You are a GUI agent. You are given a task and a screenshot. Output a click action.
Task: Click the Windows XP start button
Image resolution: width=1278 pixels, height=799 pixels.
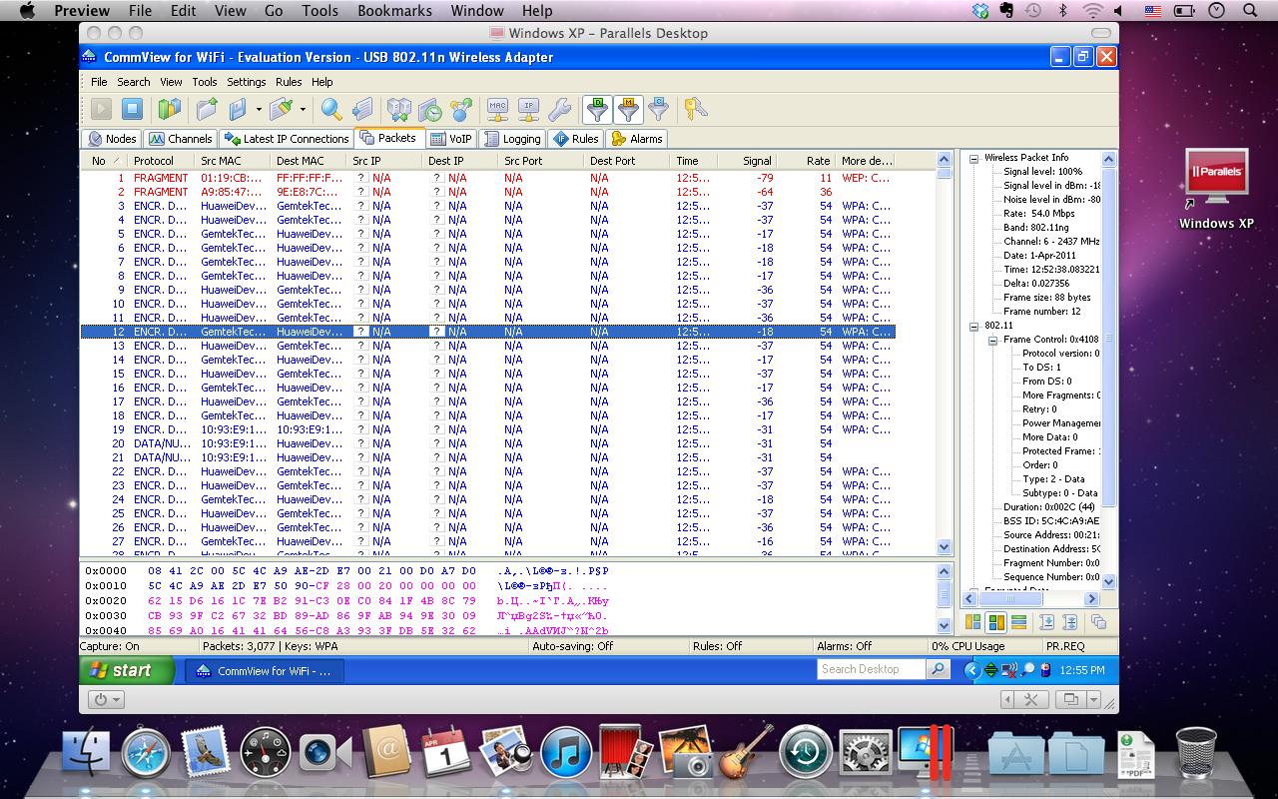(126, 670)
